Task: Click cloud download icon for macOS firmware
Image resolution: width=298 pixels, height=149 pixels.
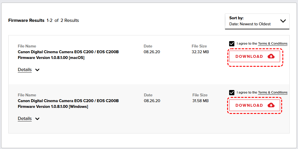Action: pos(271,56)
